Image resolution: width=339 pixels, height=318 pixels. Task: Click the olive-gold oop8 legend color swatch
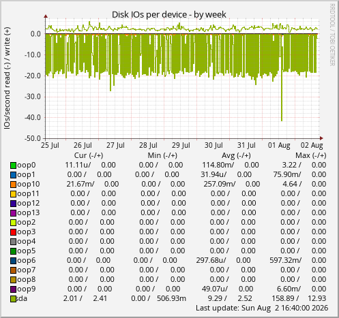[13, 280]
